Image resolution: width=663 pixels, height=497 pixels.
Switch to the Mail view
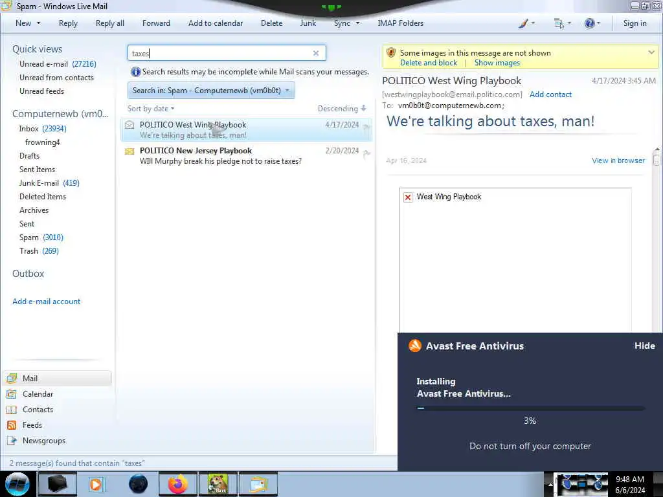coord(58,378)
